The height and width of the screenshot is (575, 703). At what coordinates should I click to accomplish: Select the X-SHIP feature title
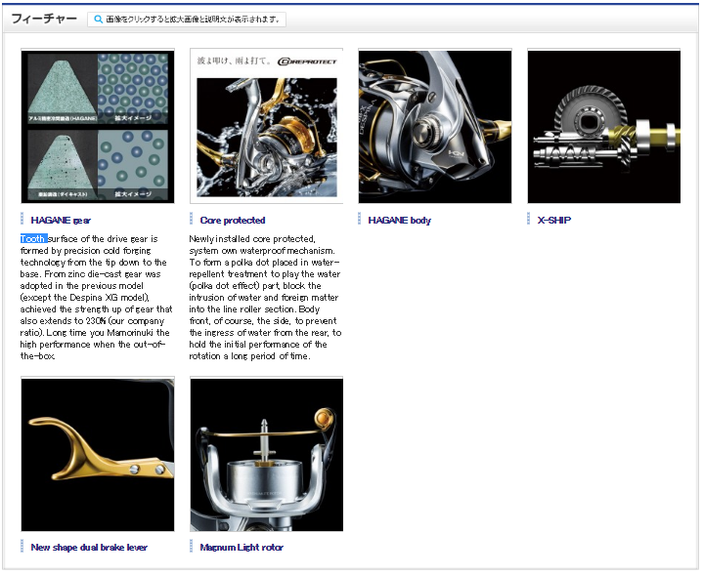click(554, 221)
